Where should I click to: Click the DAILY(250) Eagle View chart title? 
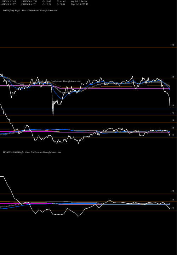pyautogui.click(x=30, y=11)
